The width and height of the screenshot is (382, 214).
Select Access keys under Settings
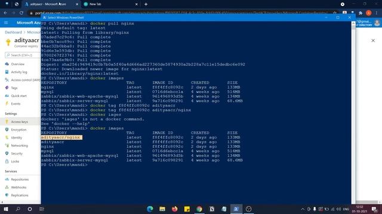(19, 122)
